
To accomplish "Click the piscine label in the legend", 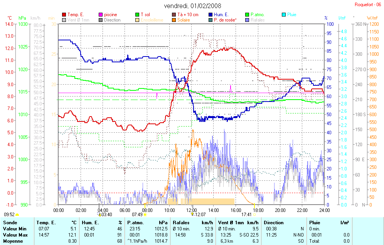I will 110,15.
